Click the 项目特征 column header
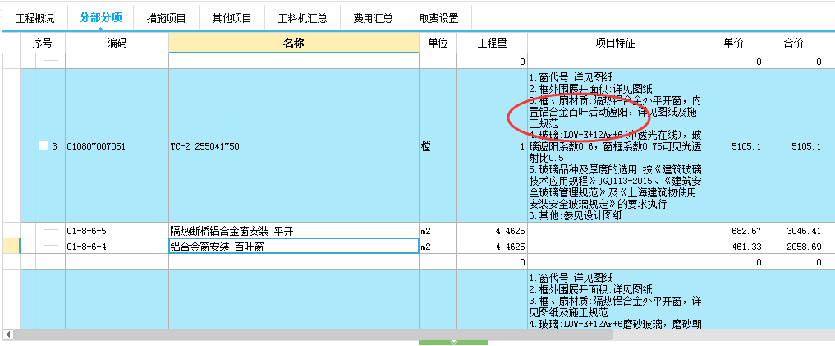This screenshot has width=835, height=346. point(616,44)
